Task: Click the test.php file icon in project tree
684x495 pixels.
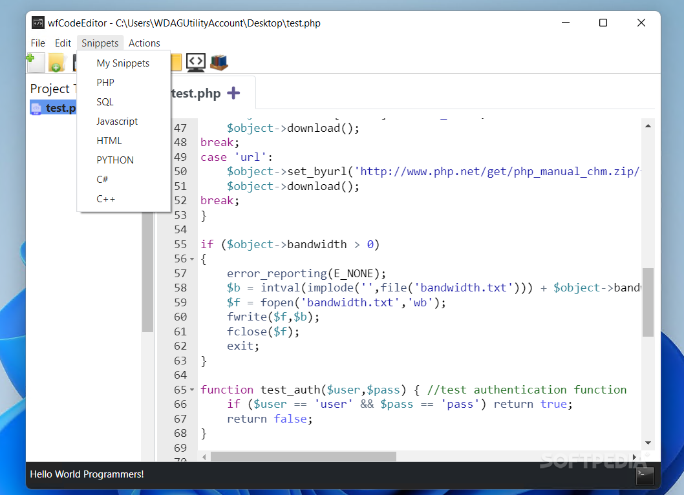Action: click(36, 108)
